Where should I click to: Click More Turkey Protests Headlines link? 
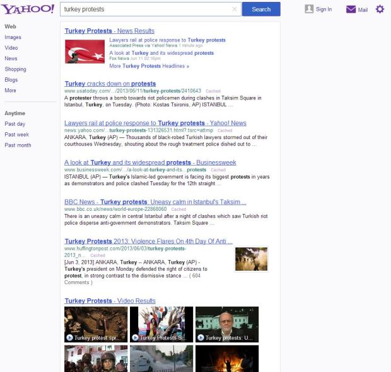click(x=149, y=66)
